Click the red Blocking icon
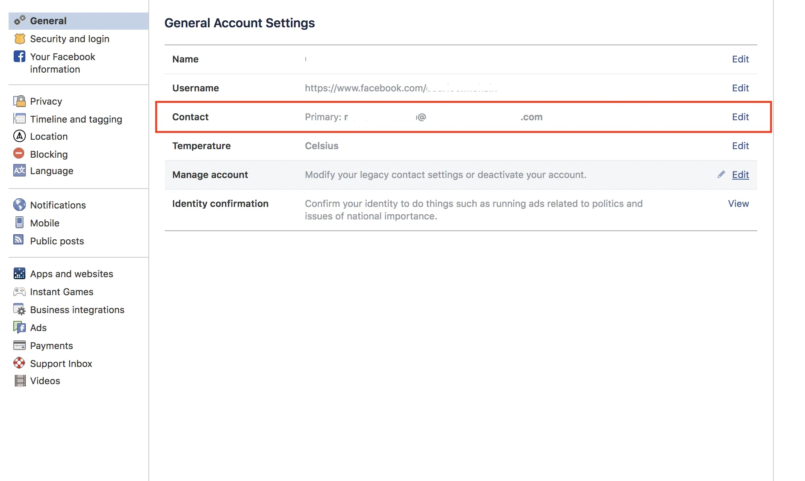Screen dimensions: 805x481 click(19, 153)
